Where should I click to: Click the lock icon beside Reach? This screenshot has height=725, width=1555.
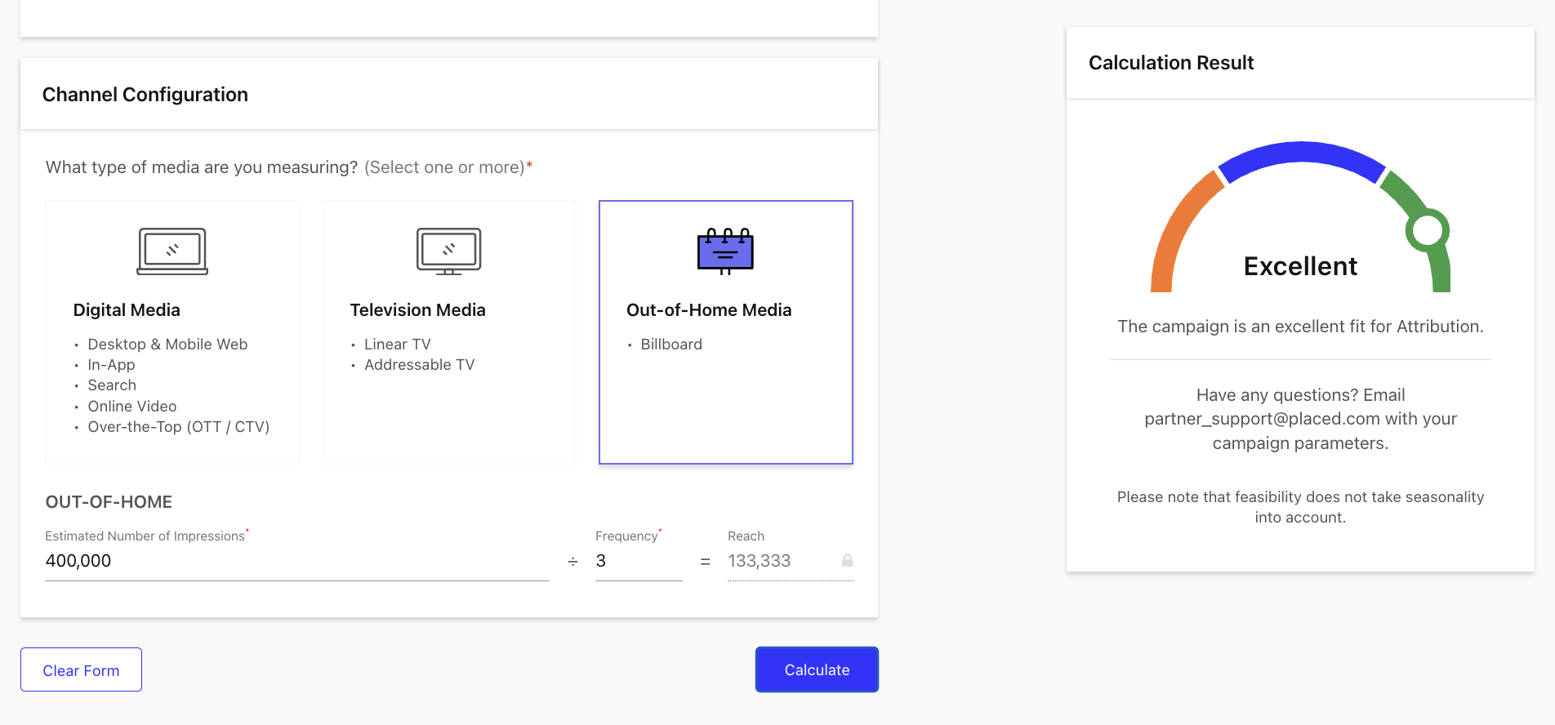click(x=847, y=560)
